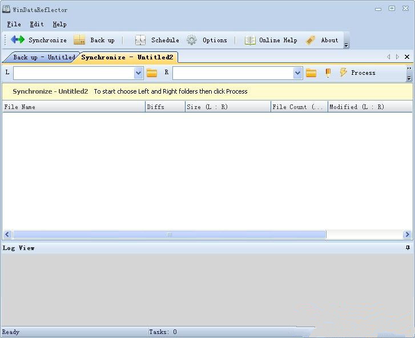Browse for Left folder using folder icon

pos(152,73)
